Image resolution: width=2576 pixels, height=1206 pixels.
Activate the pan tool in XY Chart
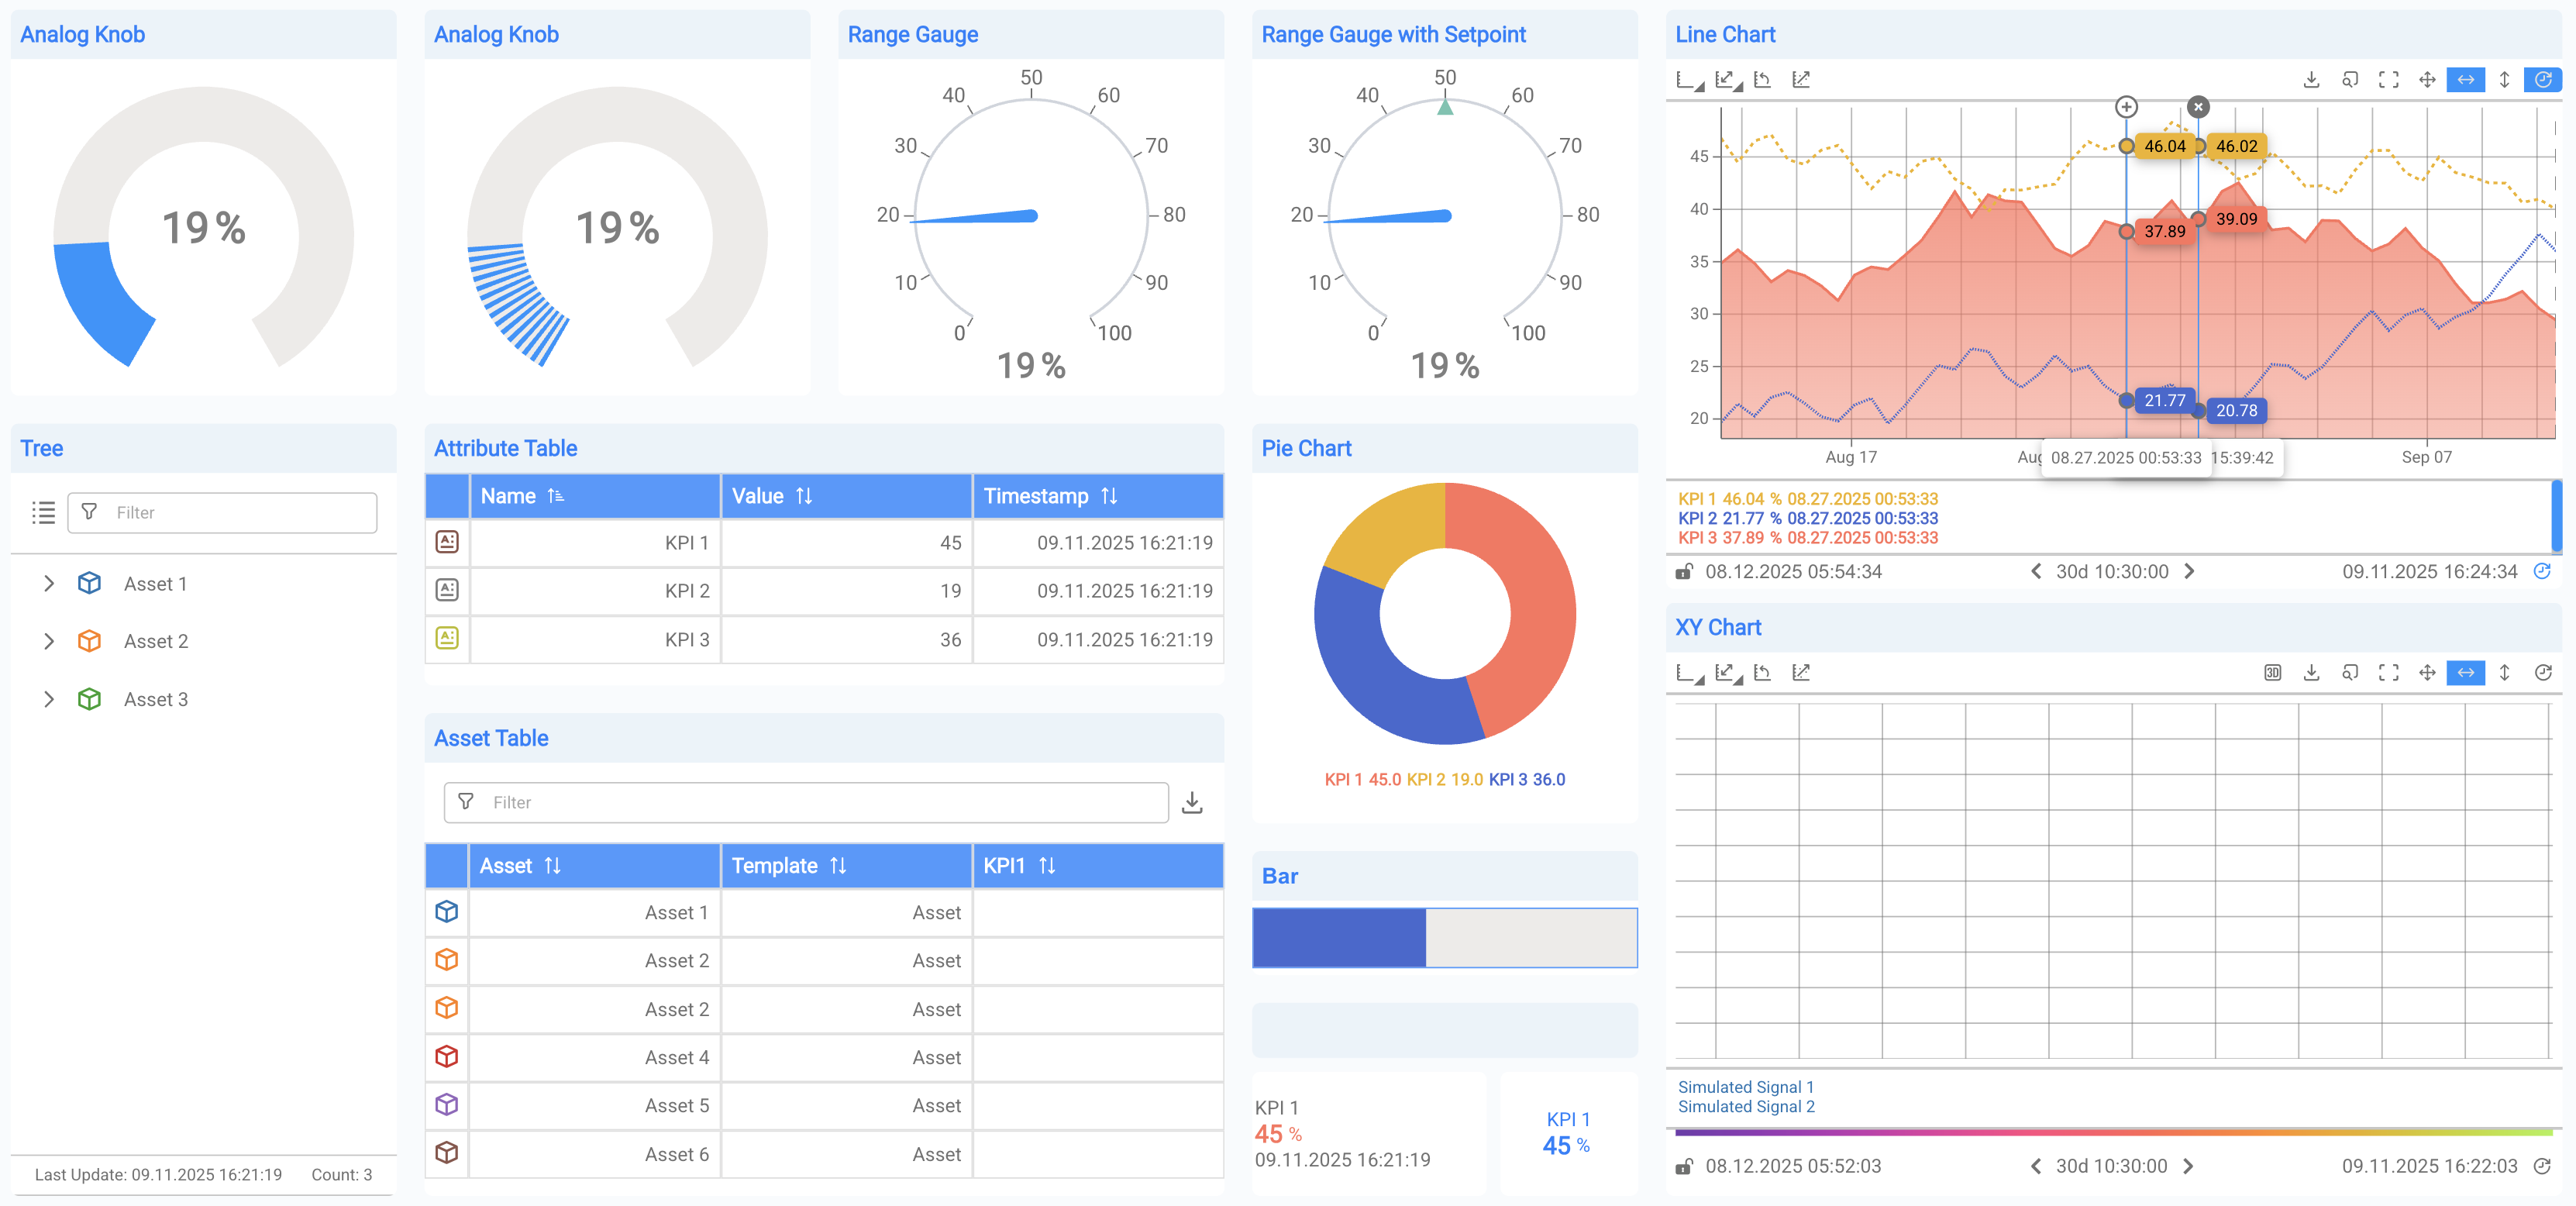coord(2427,672)
